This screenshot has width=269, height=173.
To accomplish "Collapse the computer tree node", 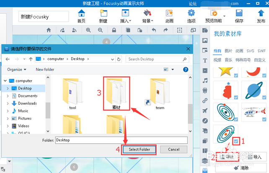I will [5, 81].
